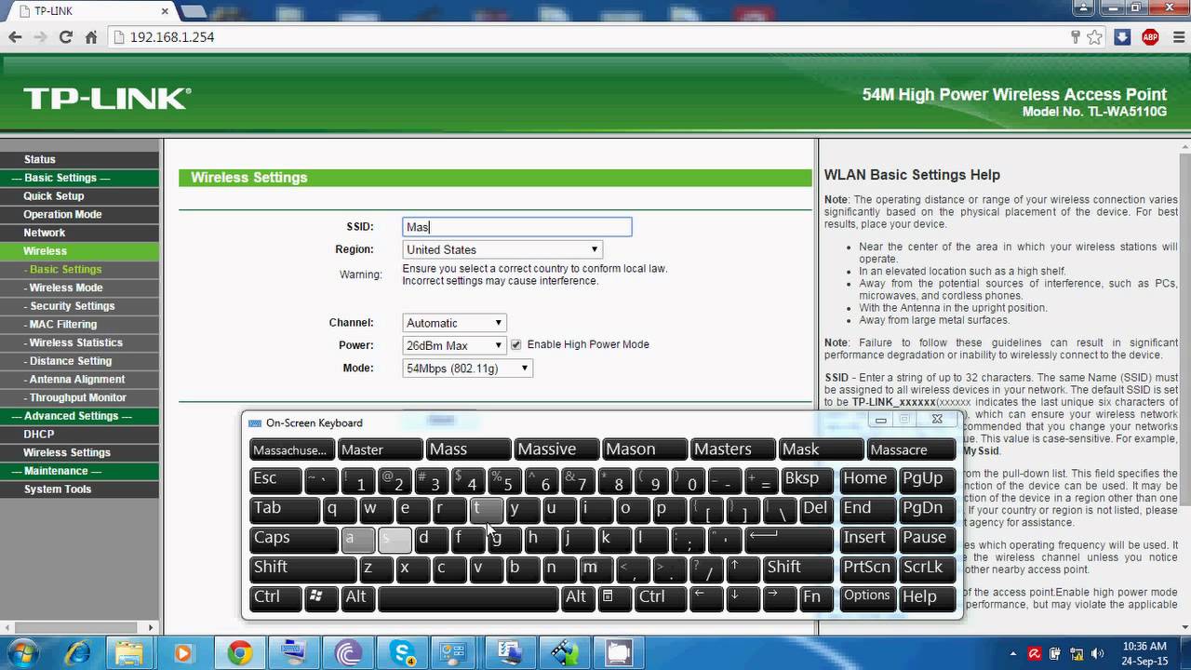This screenshot has height=670, width=1191.
Task: Open the blue download extension icon
Action: click(x=1122, y=37)
